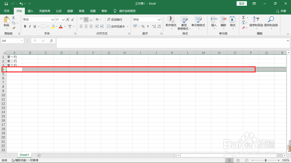Screen dimensions: 291x163
Task: Open the font name dropdown (等线)
Action: [53, 20]
